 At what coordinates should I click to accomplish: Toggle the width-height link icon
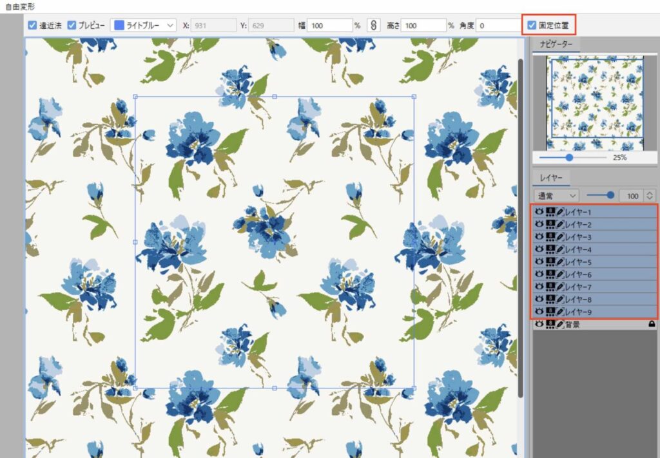373,25
